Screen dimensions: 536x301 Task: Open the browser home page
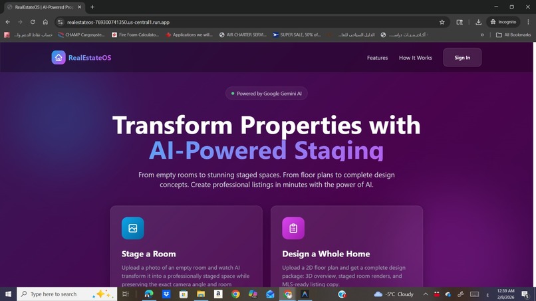click(45, 22)
